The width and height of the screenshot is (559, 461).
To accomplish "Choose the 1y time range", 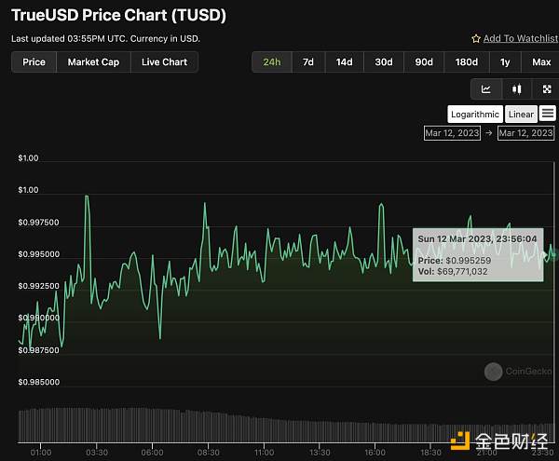I will click(505, 62).
